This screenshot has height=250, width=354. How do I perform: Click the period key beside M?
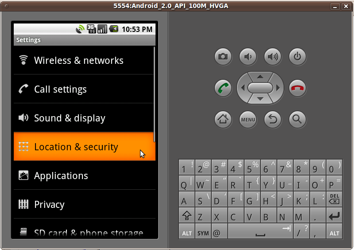point(318,215)
